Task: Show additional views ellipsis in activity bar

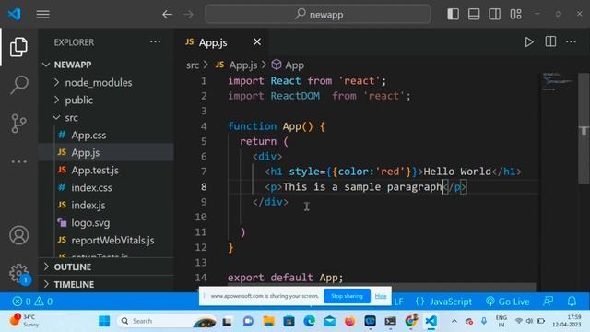Action: (18, 162)
